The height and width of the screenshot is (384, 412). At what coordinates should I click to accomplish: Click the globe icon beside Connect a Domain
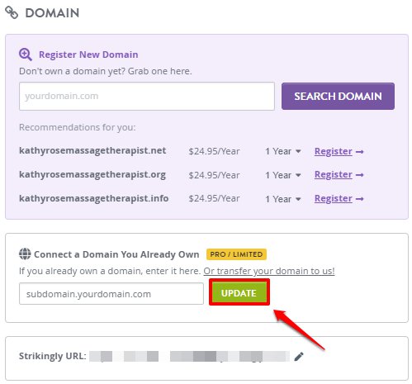(x=25, y=254)
